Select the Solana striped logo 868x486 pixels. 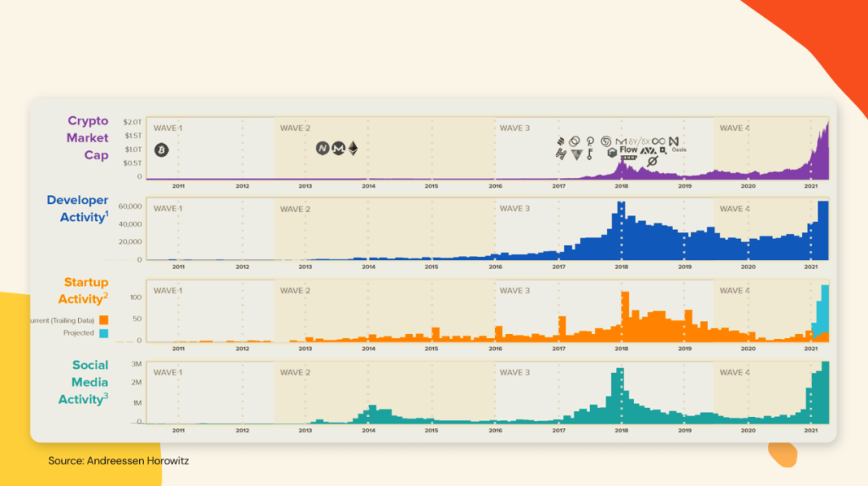coord(561,141)
